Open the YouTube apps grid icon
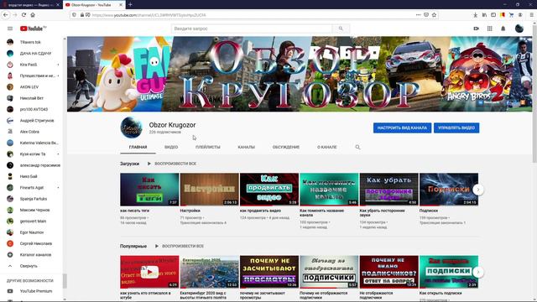This screenshot has width=537, height=302. click(490, 29)
